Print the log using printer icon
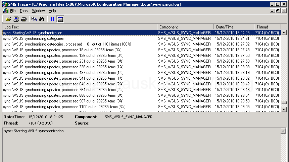Screen dimensions: 289x162 click(24, 19)
